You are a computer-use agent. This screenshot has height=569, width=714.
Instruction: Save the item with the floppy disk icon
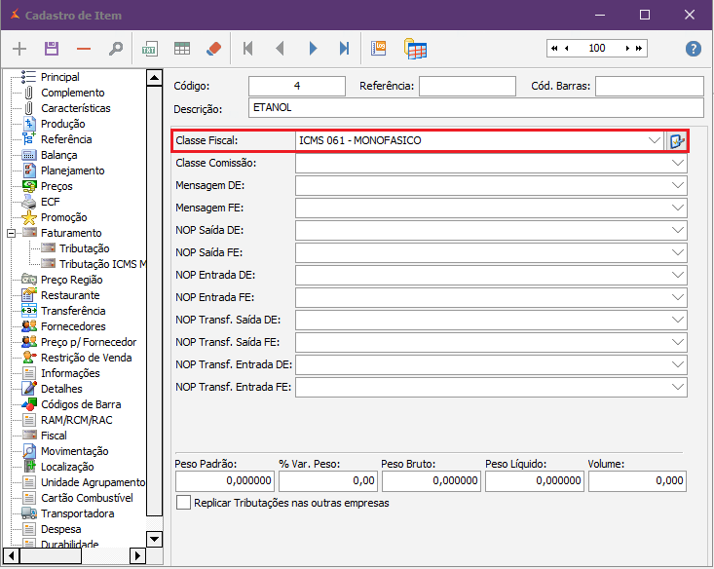point(52,49)
